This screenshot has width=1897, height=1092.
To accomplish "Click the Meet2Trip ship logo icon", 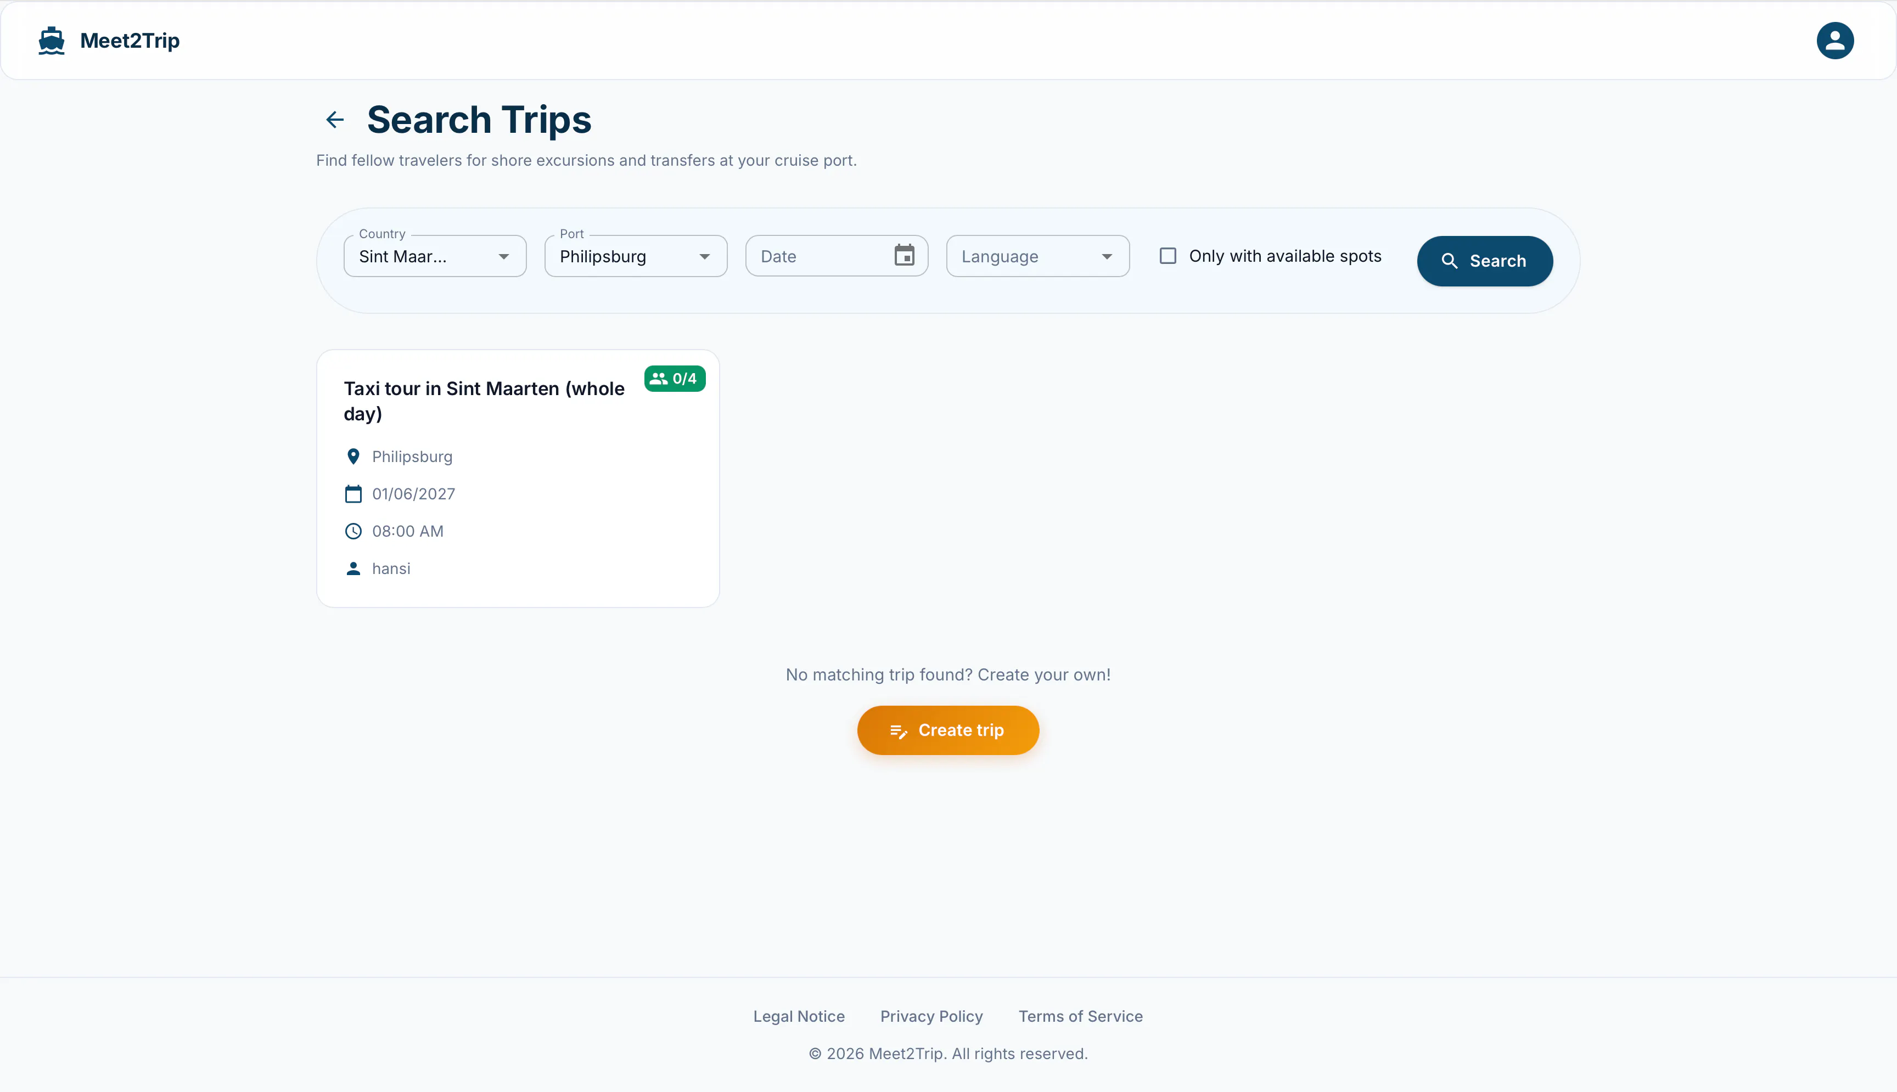I will pyautogui.click(x=51, y=41).
